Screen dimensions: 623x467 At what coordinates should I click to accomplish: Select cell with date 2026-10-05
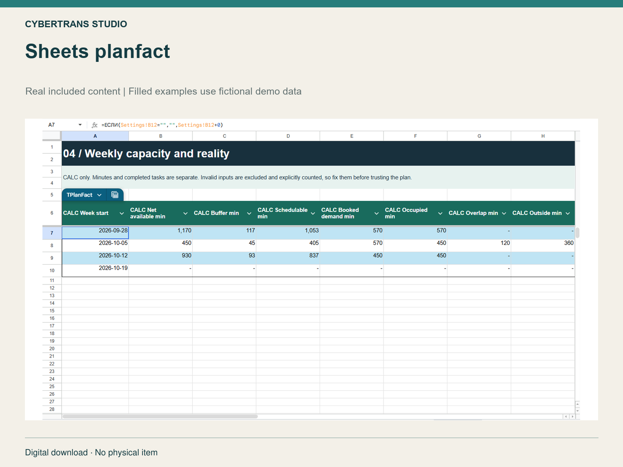click(x=95, y=246)
